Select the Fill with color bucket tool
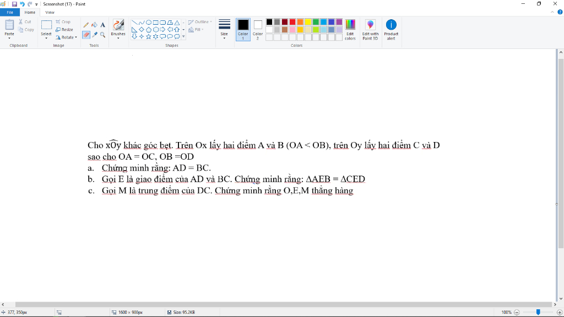This screenshot has width=564, height=317. [94, 25]
